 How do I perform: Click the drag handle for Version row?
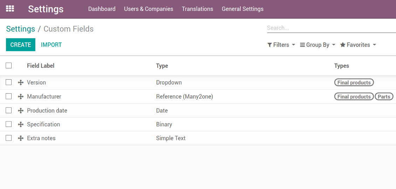[x=21, y=83]
